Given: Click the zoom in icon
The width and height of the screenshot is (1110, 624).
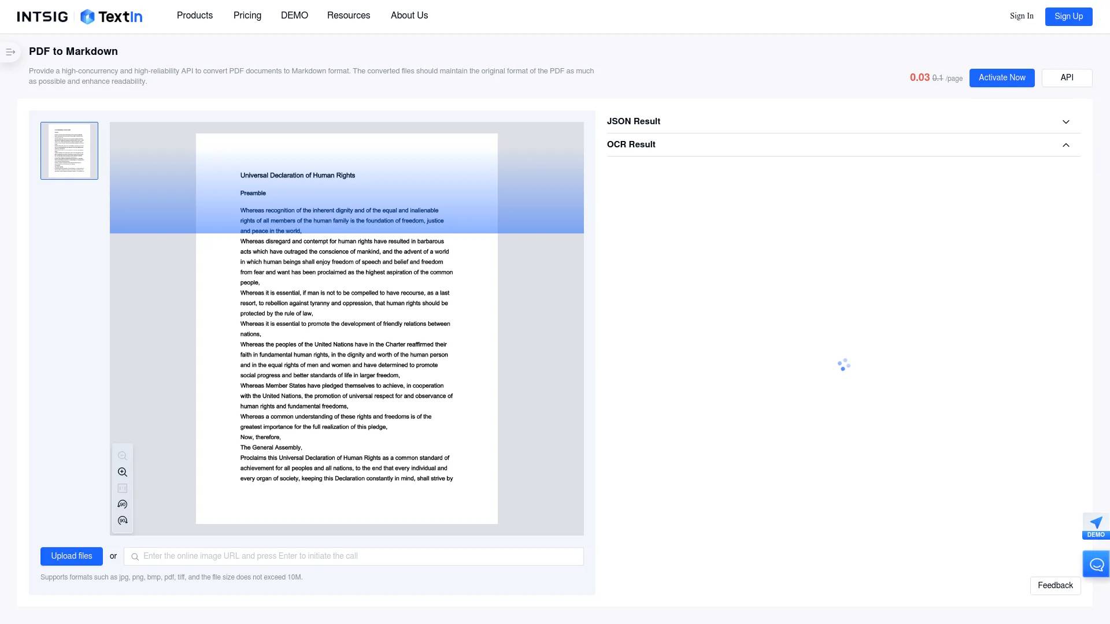Looking at the screenshot, I should pos(122,471).
